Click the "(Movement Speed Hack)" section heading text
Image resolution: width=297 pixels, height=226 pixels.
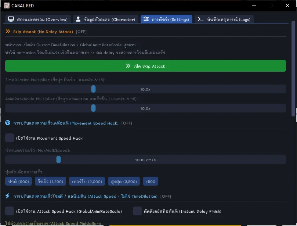(x=94, y=123)
